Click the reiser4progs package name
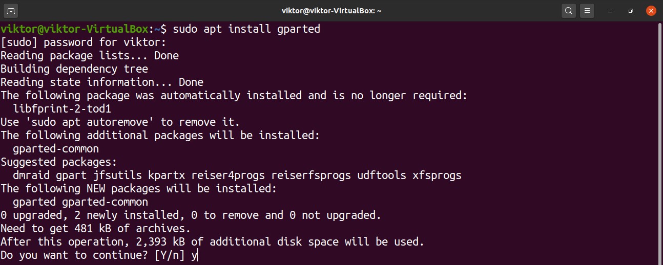 point(228,175)
